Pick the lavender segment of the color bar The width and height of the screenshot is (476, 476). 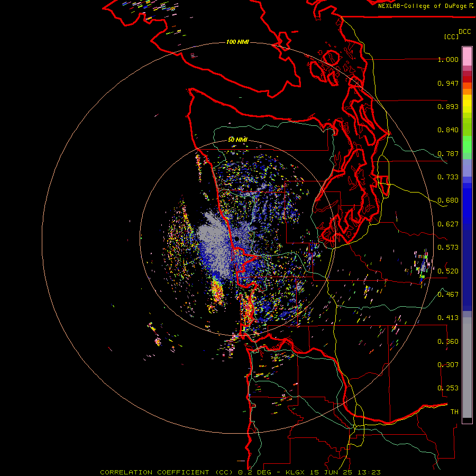[467, 168]
